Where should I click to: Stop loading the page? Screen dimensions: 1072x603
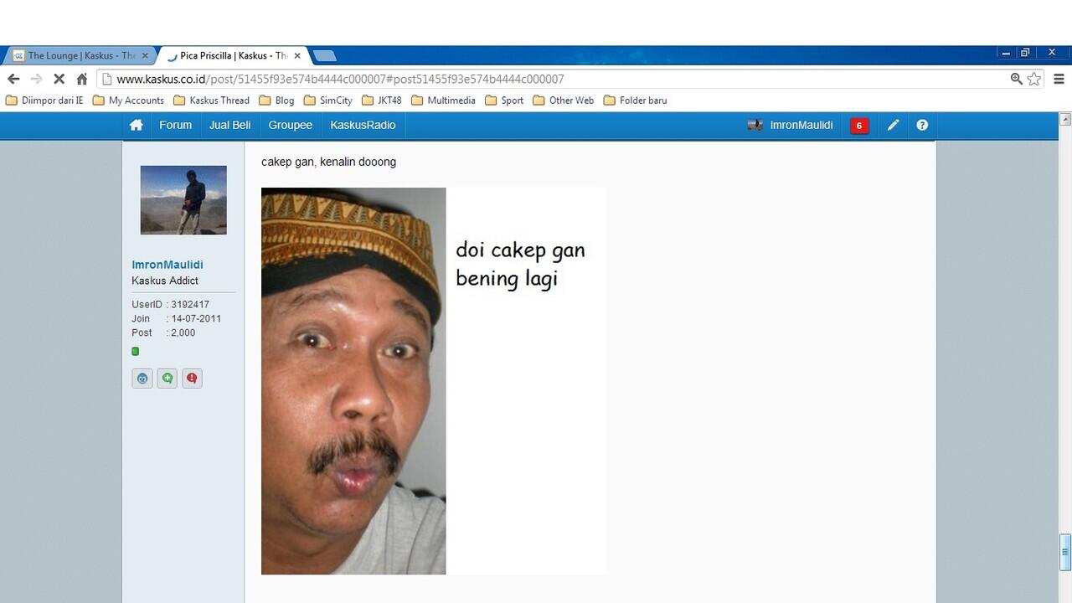tap(59, 79)
